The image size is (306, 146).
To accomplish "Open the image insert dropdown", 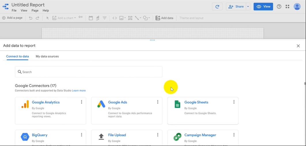I will pyautogui.click(x=122, y=18).
